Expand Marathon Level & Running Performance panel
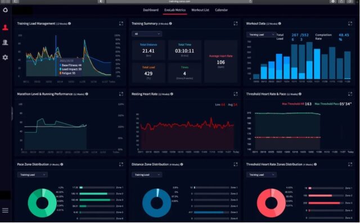 121,94
